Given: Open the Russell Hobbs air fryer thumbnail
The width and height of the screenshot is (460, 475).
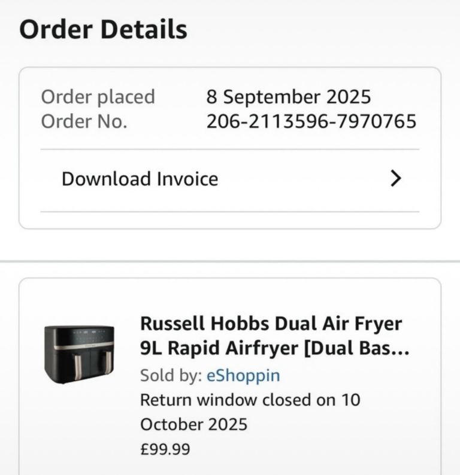Looking at the screenshot, I should click(x=80, y=355).
